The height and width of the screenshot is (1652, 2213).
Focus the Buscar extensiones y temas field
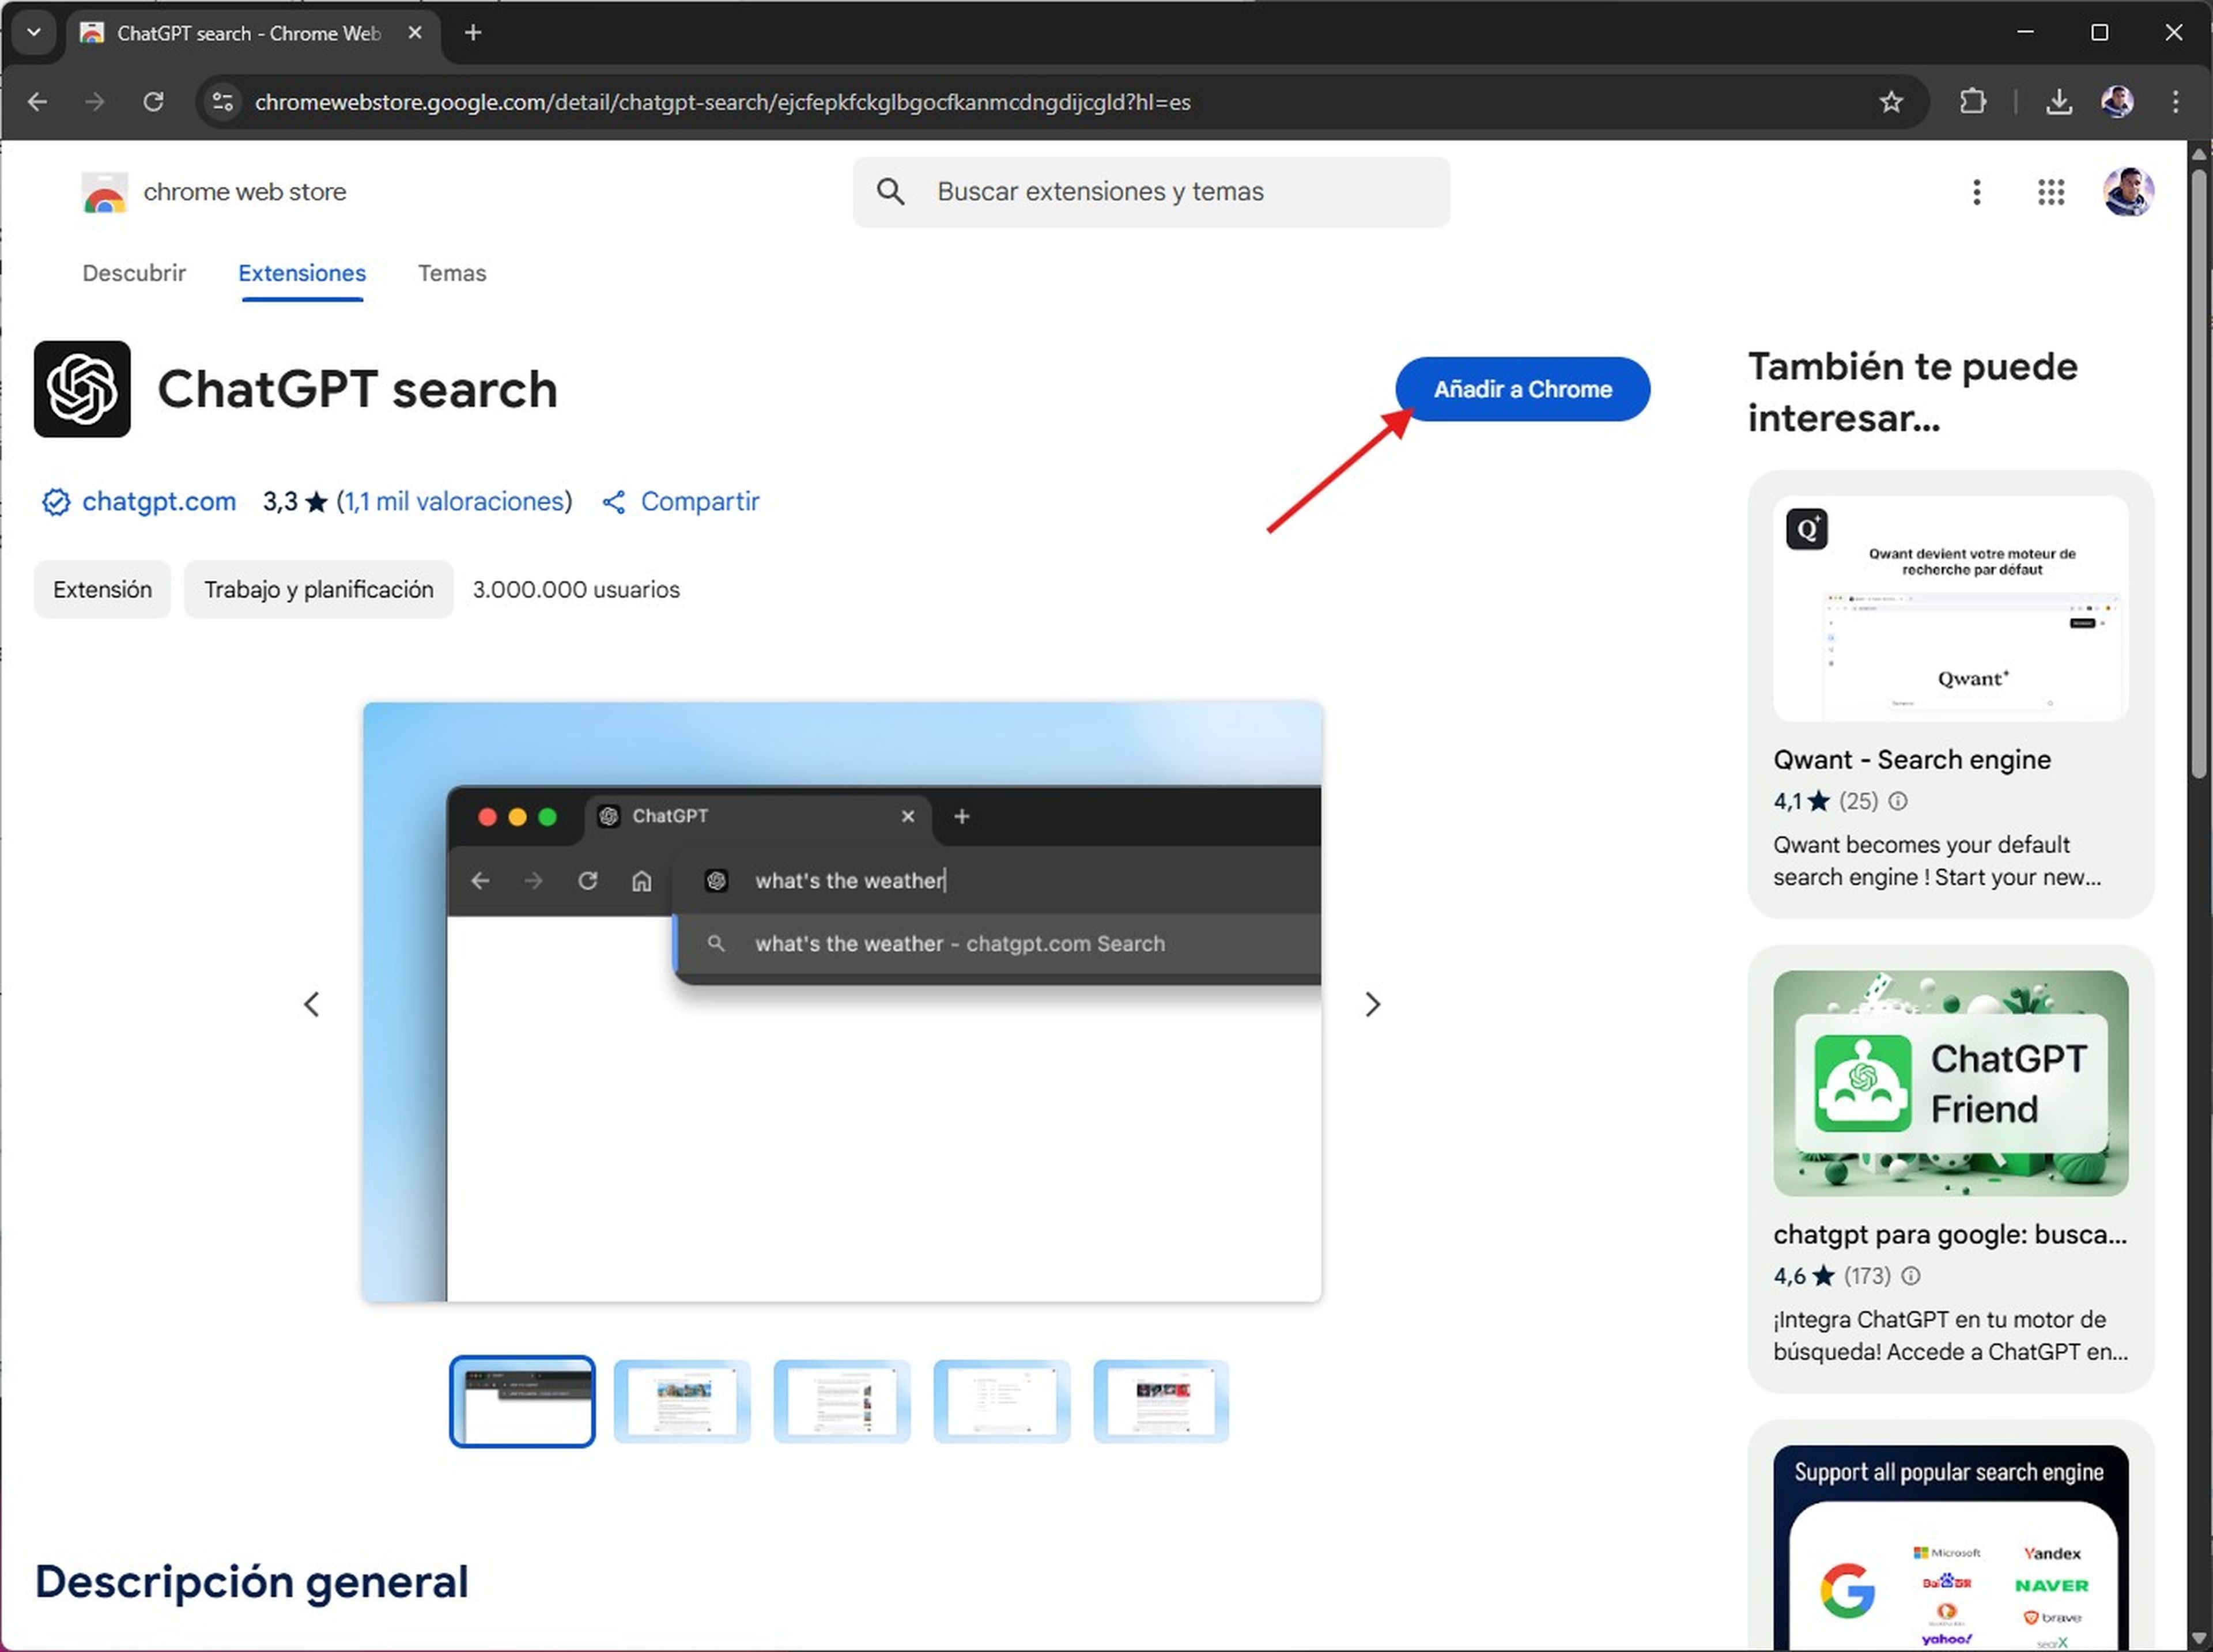click(x=1151, y=192)
